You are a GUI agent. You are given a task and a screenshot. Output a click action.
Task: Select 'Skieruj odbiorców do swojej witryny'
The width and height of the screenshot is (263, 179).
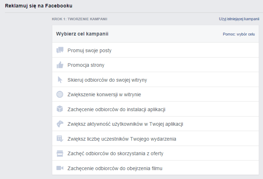click(155, 80)
